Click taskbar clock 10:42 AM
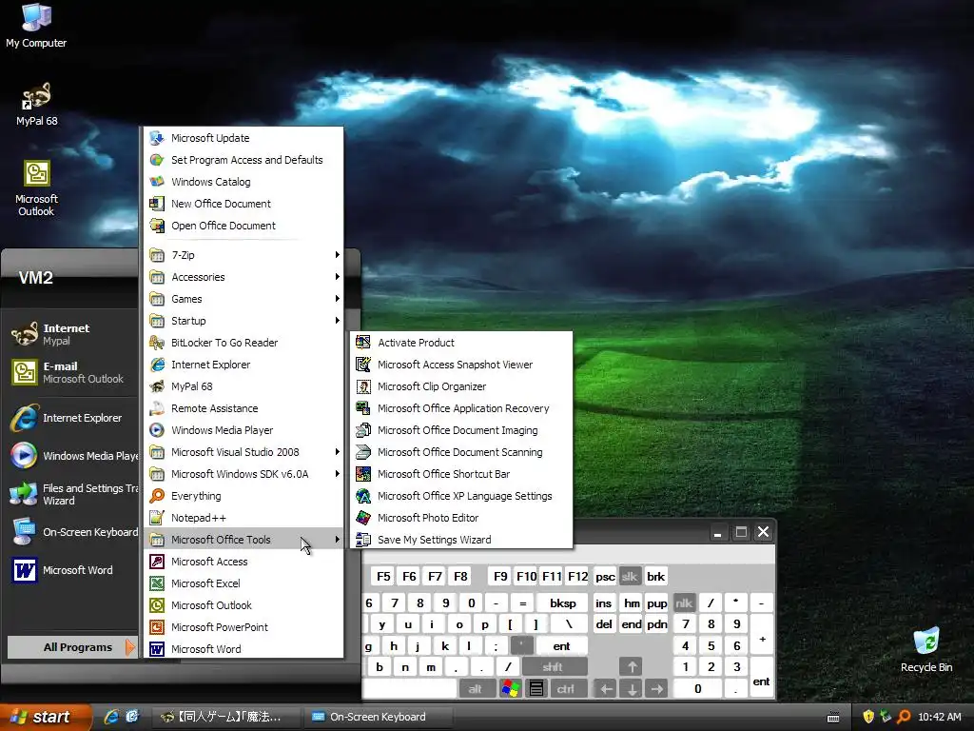Image resolution: width=974 pixels, height=731 pixels. [x=939, y=717]
